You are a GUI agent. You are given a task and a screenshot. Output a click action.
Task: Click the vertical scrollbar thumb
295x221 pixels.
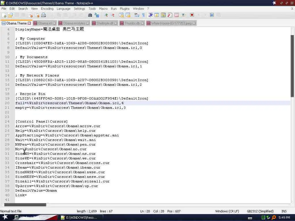coord(292,66)
